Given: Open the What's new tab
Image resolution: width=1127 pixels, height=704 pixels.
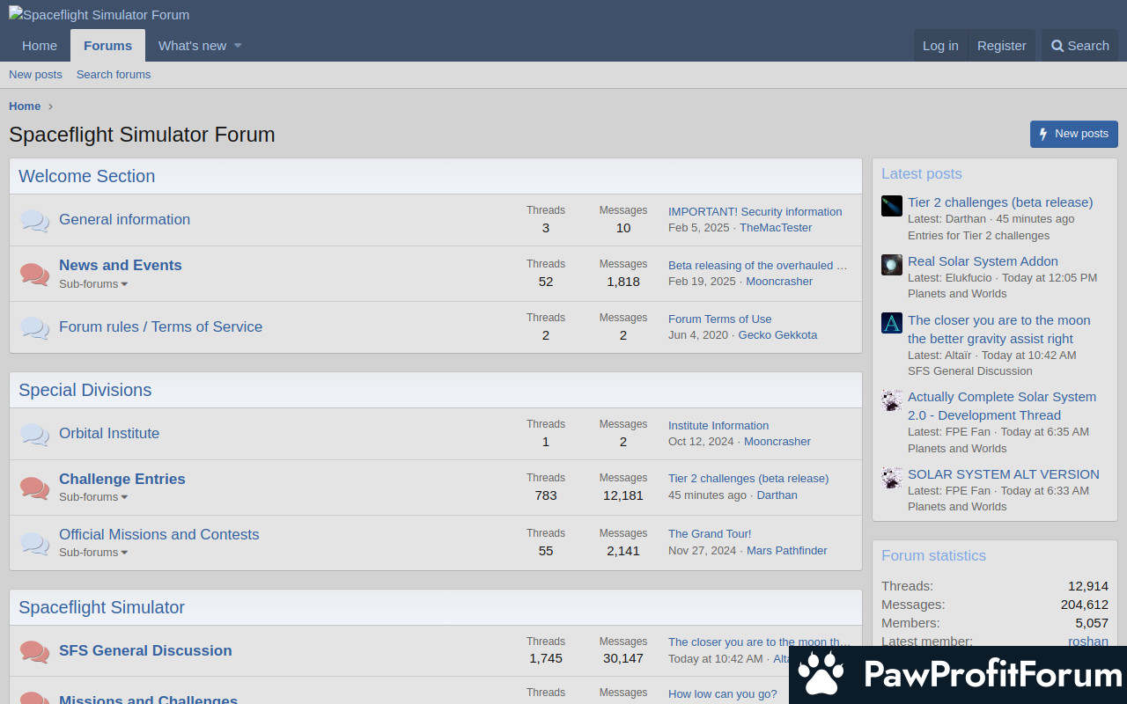Looking at the screenshot, I should (x=192, y=46).
